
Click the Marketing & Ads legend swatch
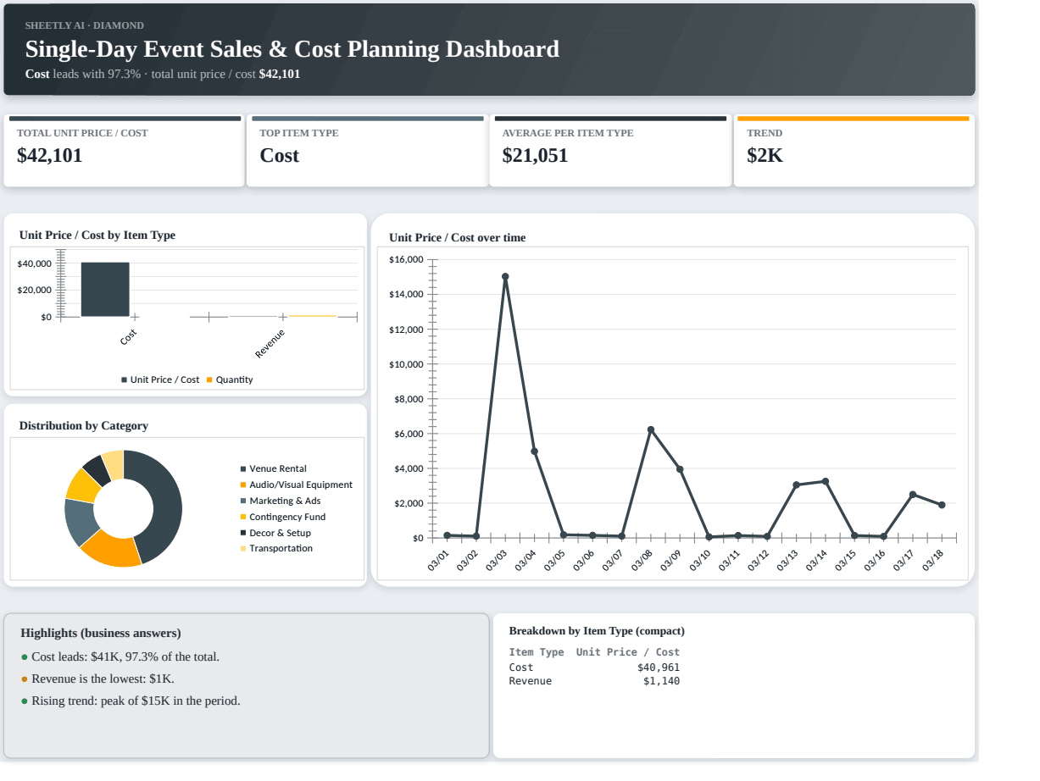pyautogui.click(x=243, y=501)
